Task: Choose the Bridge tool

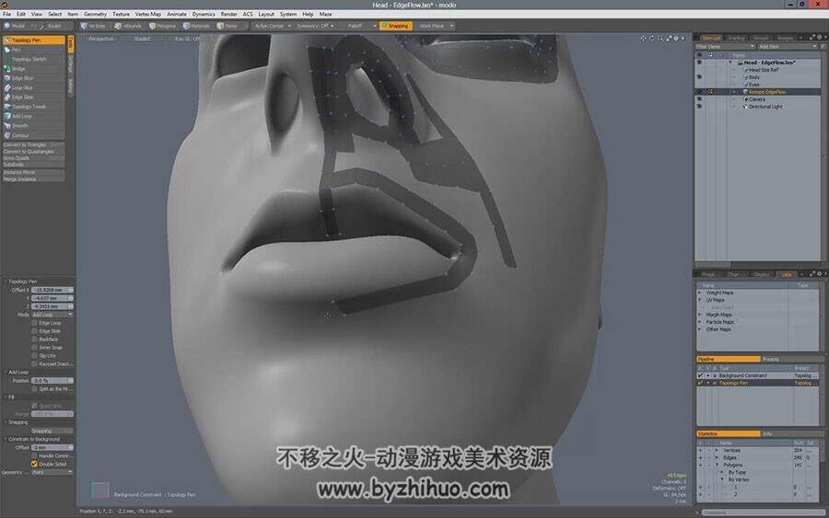Action: [33, 69]
